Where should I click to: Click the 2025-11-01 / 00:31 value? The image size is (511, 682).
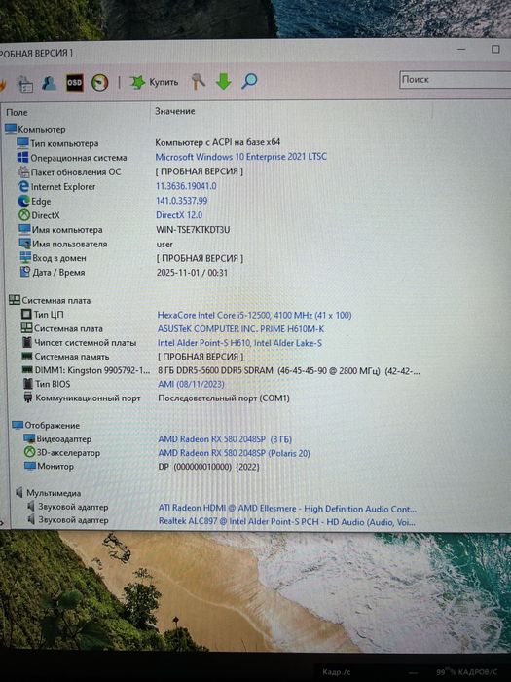[192, 273]
